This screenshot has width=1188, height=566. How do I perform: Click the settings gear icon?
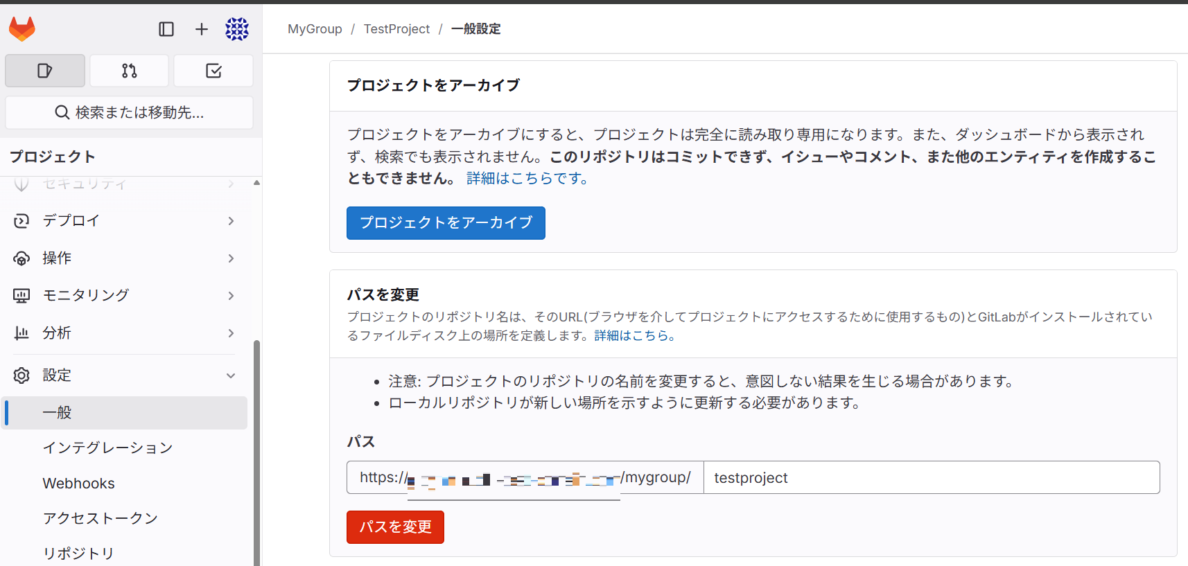(x=21, y=375)
